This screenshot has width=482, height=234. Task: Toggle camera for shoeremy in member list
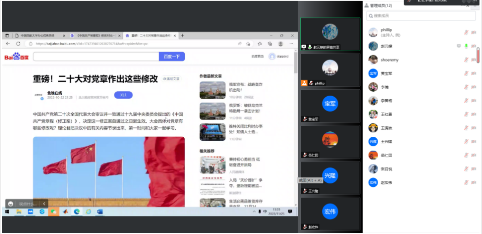pyautogui.click(x=474, y=60)
